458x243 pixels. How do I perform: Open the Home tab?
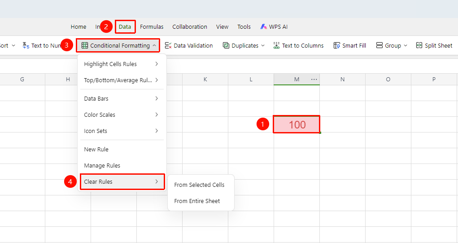point(79,27)
